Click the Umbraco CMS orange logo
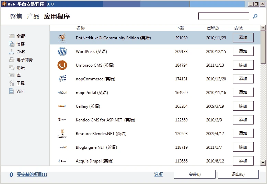267x184 pixels. [62, 65]
